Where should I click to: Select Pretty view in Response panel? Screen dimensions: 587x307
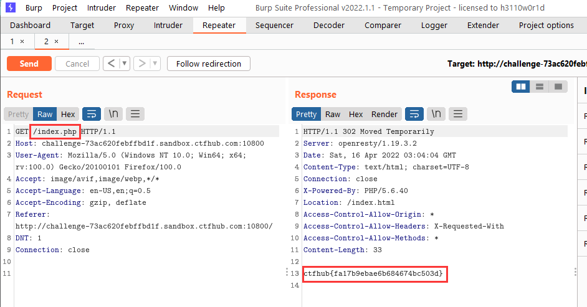click(306, 114)
